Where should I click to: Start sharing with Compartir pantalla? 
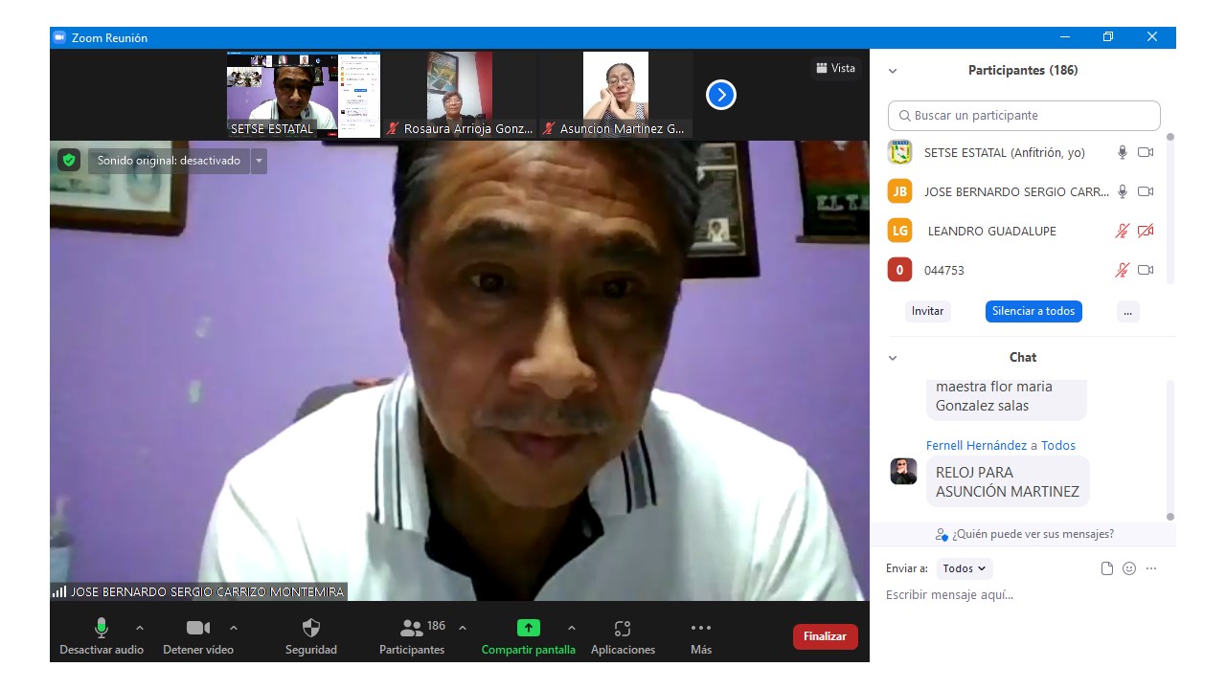(x=529, y=636)
